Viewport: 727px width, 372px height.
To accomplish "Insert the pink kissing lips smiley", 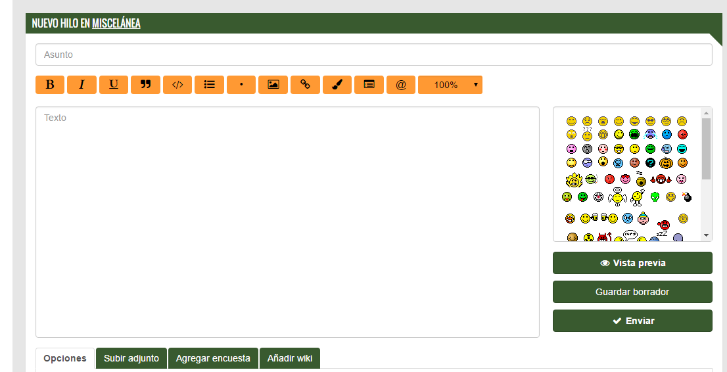I will 681,179.
